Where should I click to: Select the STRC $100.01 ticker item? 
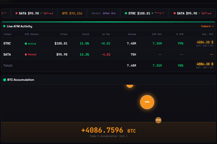pyautogui.click(x=144, y=13)
